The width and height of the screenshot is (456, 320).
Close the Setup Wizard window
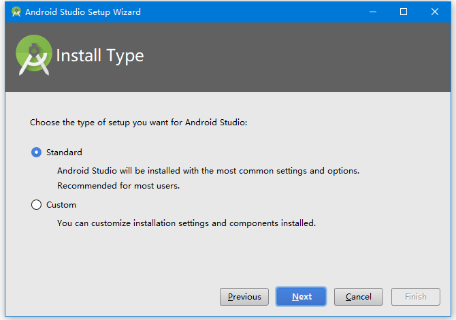point(435,12)
